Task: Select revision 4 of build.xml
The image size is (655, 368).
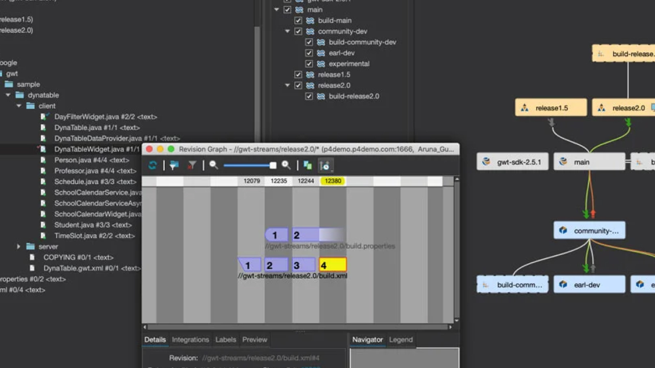Action: click(333, 265)
